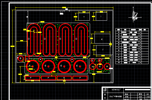Click the small red circle above the first and second circular tanks
Image resolution: width=152 pixels, height=100 pixels.
click(41, 59)
